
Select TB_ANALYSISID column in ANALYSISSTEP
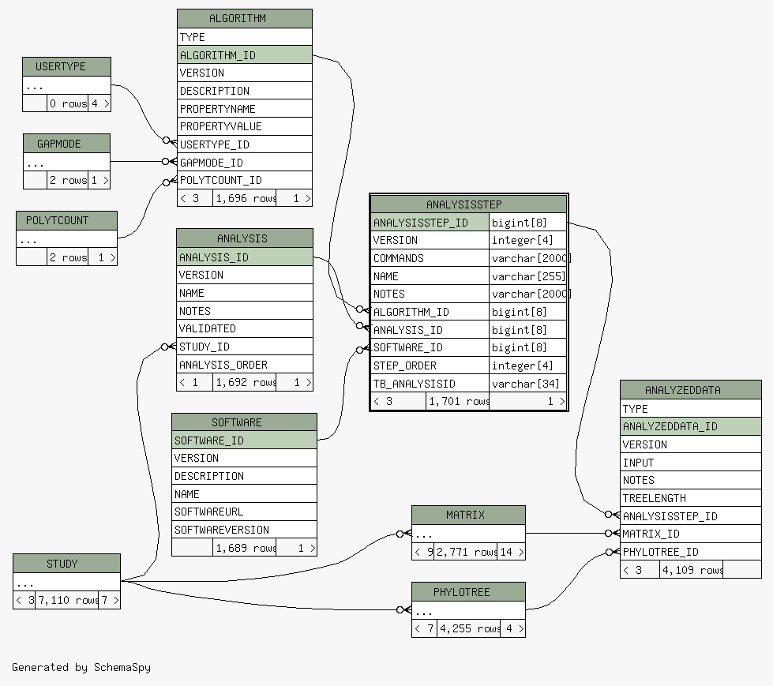pos(430,384)
